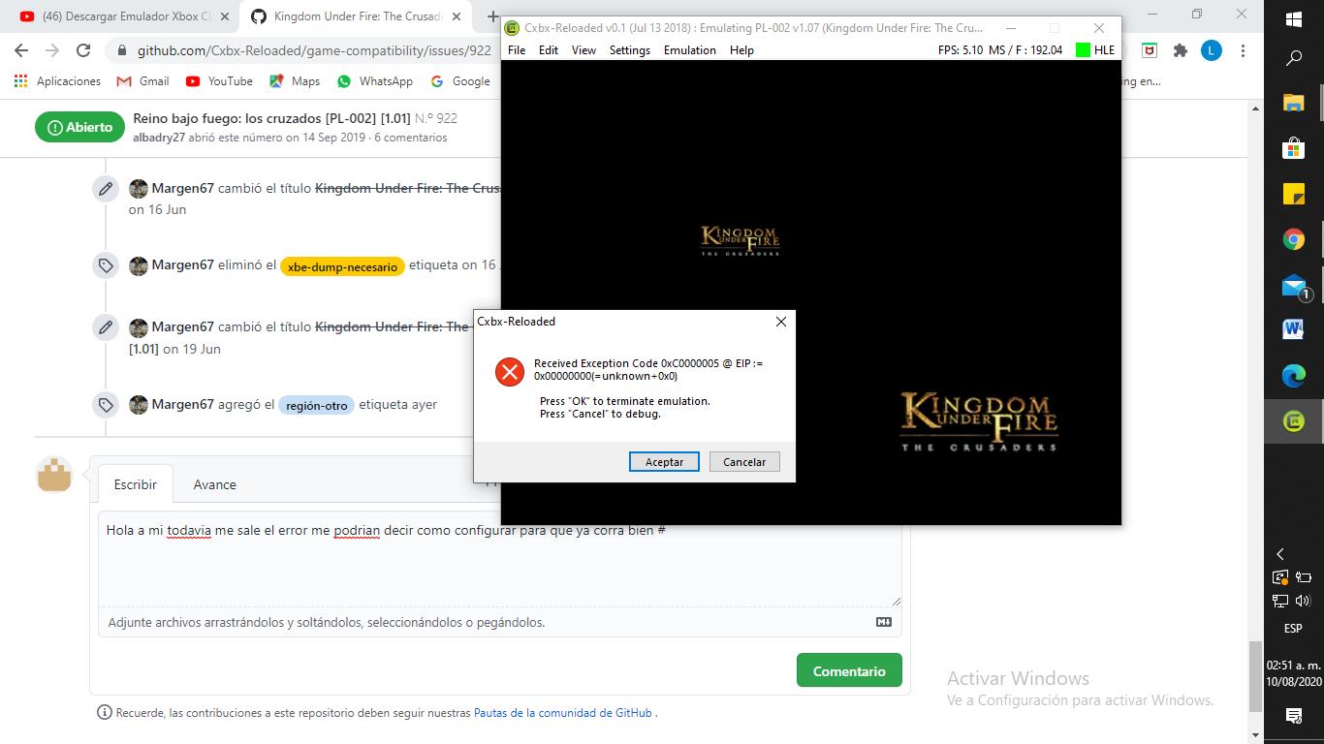Click the tag icon beside región-otro event
Image resolution: width=1324 pixels, height=744 pixels.
[106, 405]
